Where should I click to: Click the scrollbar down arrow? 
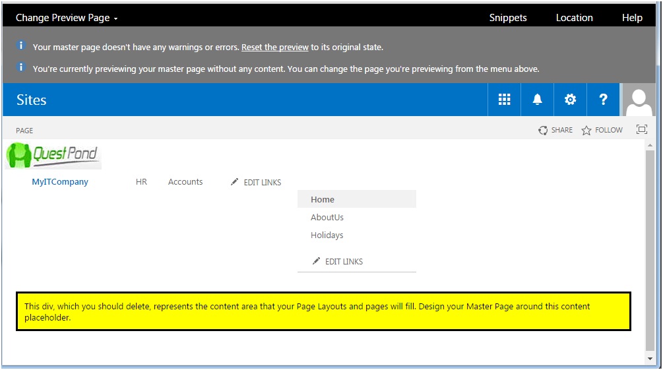[650, 359]
